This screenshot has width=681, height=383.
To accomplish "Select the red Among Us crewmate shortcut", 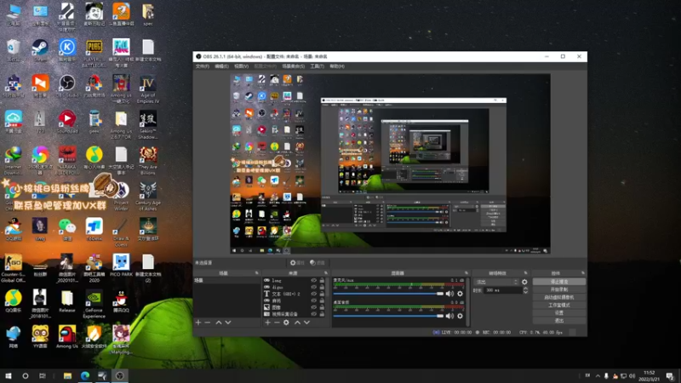I will tap(67, 337).
